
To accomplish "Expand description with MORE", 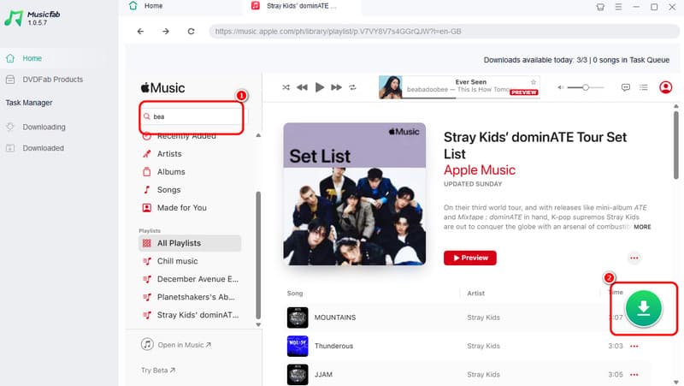I will coord(642,227).
